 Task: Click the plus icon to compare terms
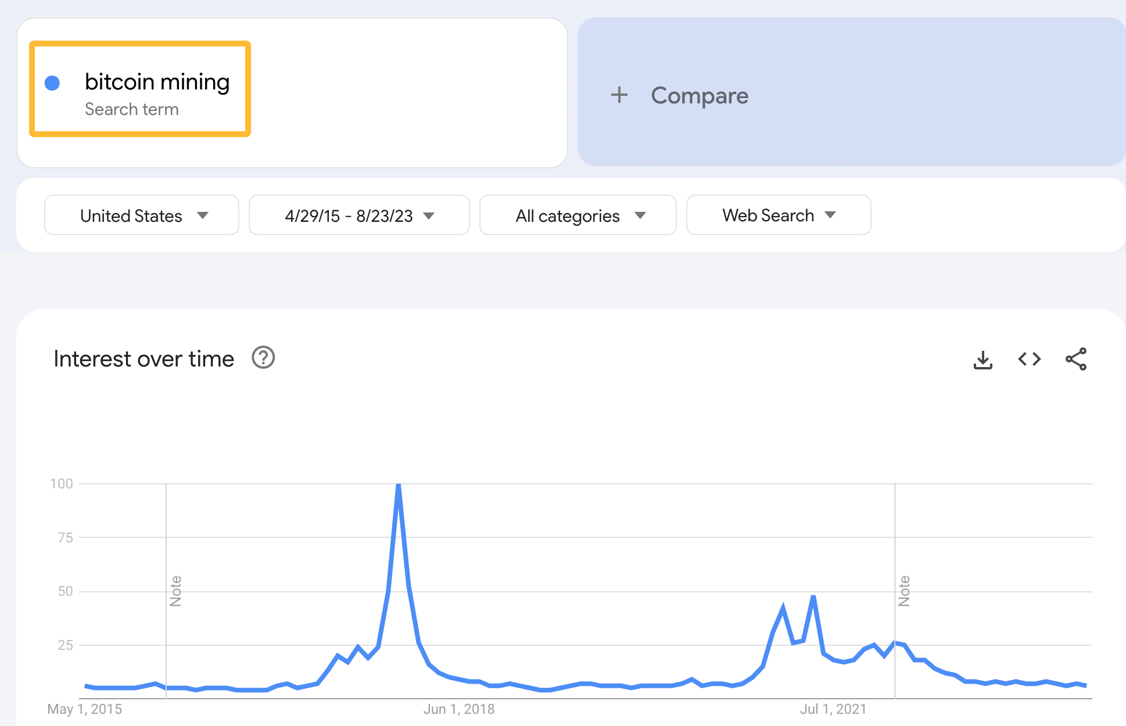618,95
